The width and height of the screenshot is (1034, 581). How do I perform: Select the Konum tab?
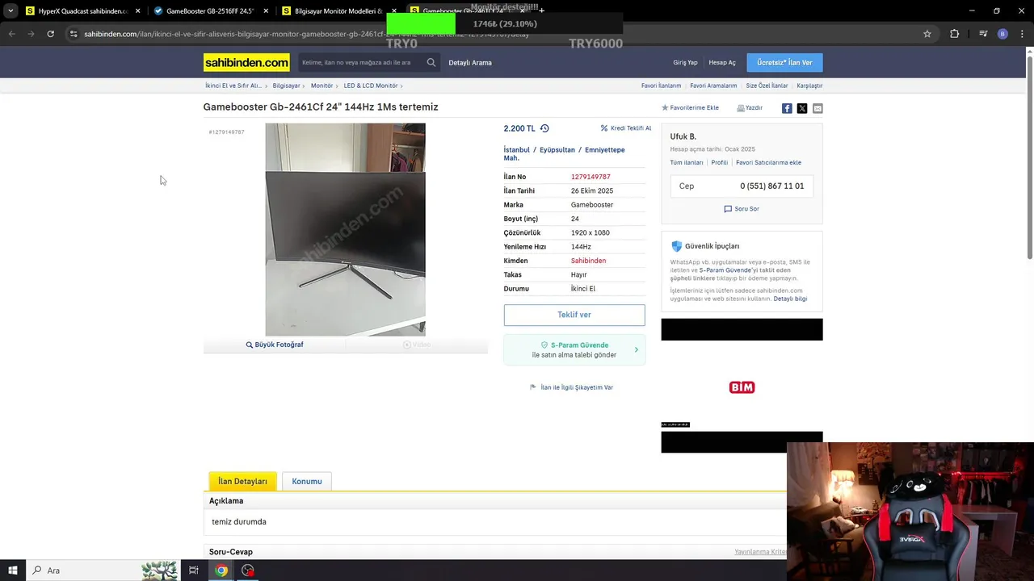pyautogui.click(x=307, y=482)
